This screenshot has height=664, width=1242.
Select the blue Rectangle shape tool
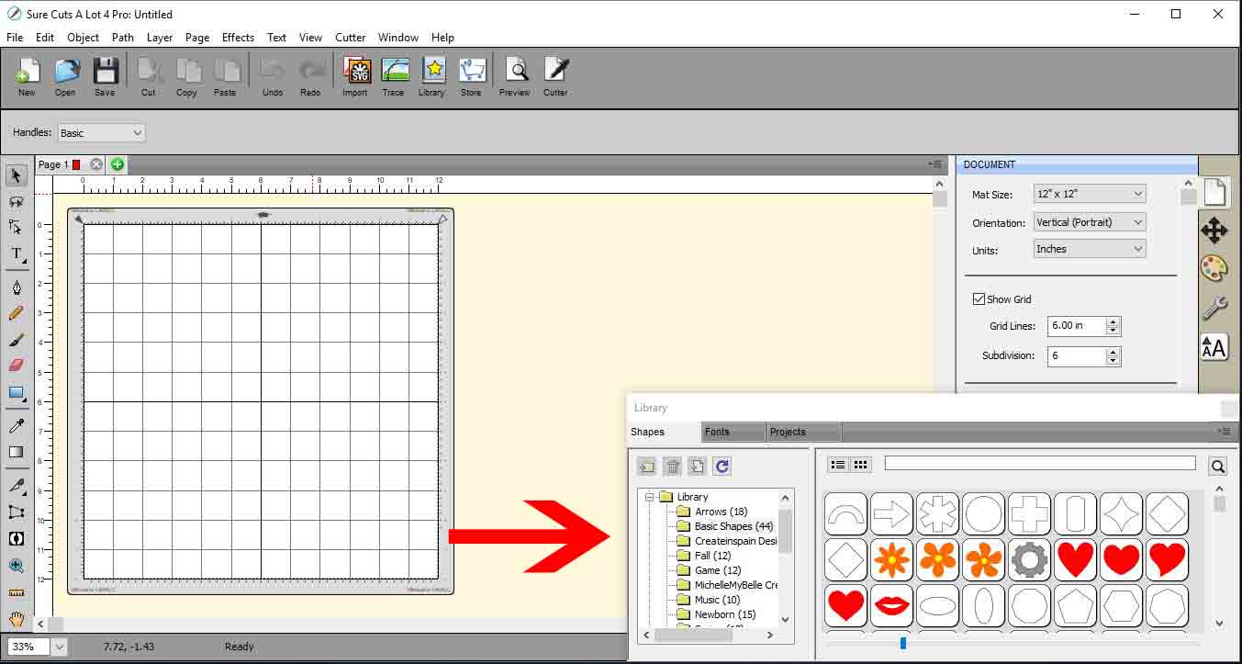click(x=17, y=393)
